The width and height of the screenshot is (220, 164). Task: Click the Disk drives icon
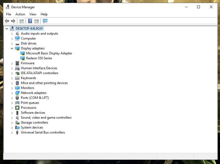[x=17, y=44]
